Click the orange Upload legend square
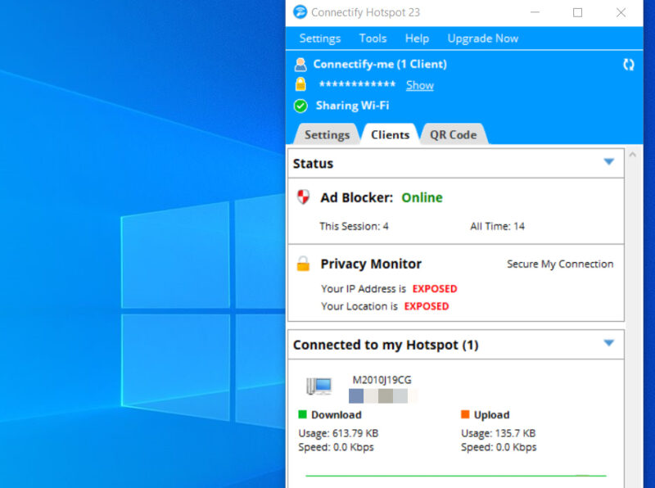 click(465, 414)
